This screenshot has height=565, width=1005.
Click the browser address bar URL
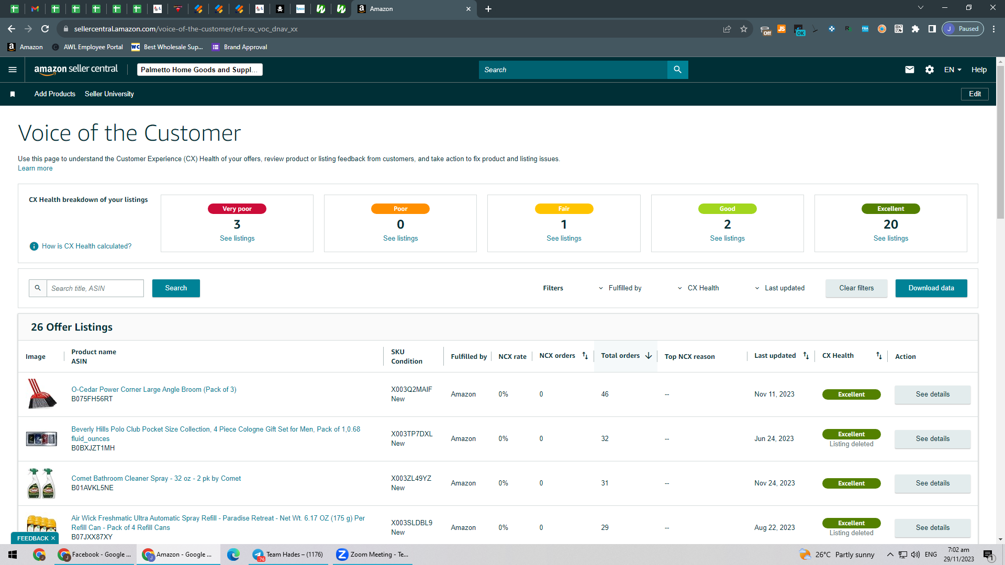point(186,29)
